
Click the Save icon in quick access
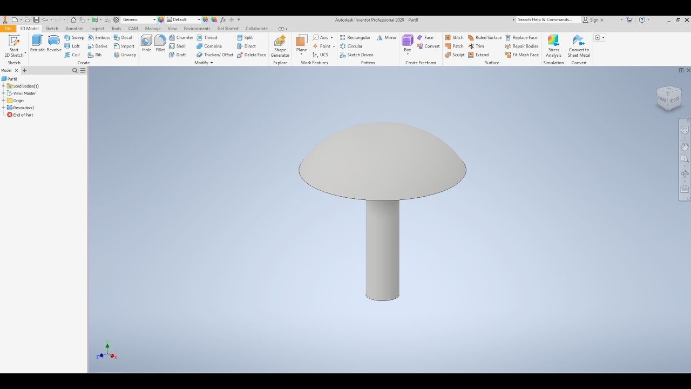click(36, 20)
